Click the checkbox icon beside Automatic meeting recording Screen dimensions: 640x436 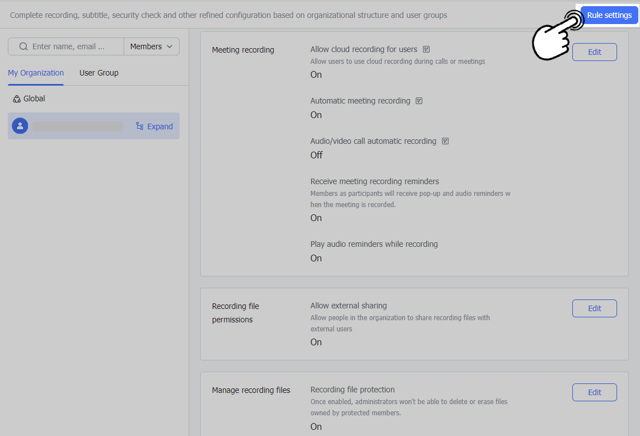coord(419,101)
